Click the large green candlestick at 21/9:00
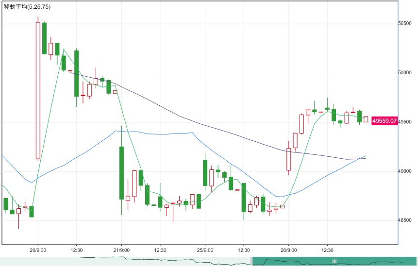 click(x=121, y=173)
